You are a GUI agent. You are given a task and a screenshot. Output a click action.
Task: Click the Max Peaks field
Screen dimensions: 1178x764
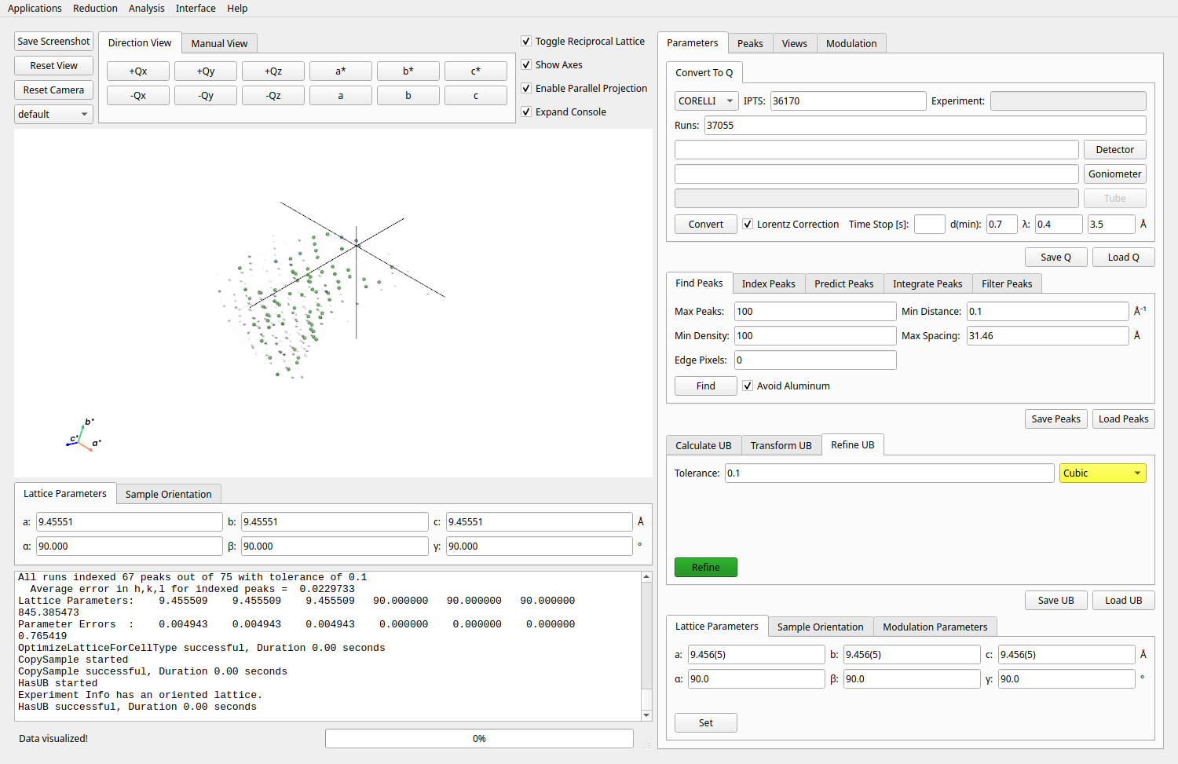click(x=815, y=311)
